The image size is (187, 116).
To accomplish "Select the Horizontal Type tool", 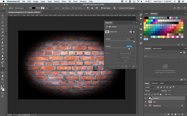I will click(x=2, y=66).
